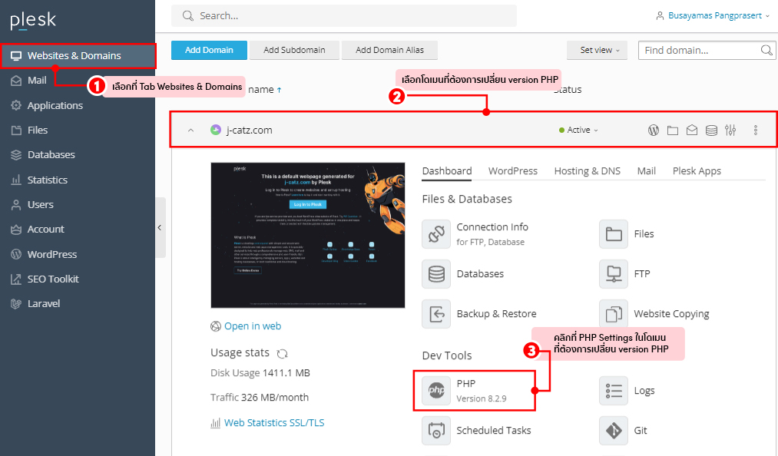Click database icon in j-catz.com row
Image resolution: width=778 pixels, height=456 pixels.
tap(711, 130)
